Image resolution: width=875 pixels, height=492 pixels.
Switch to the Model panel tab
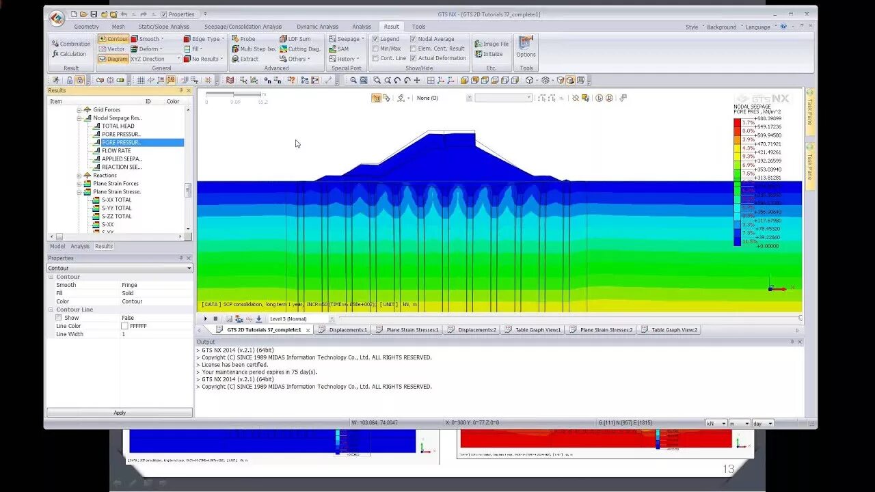(x=57, y=246)
